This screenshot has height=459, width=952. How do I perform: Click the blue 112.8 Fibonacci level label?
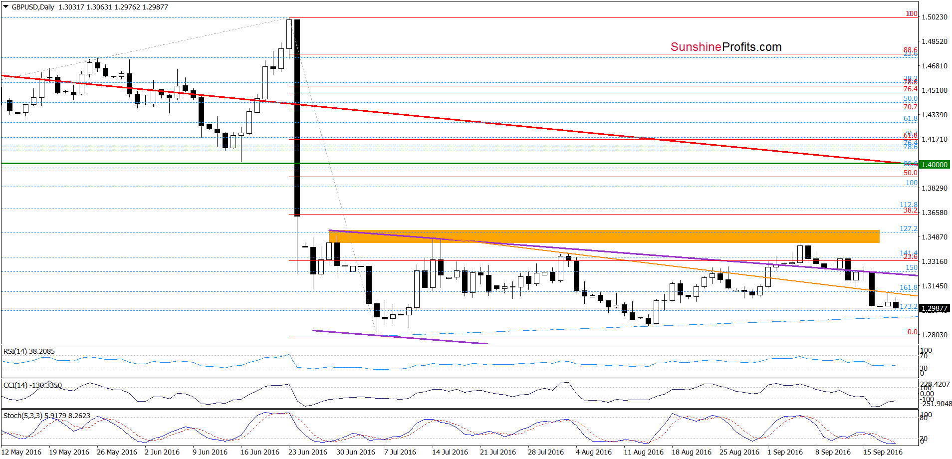click(909, 205)
